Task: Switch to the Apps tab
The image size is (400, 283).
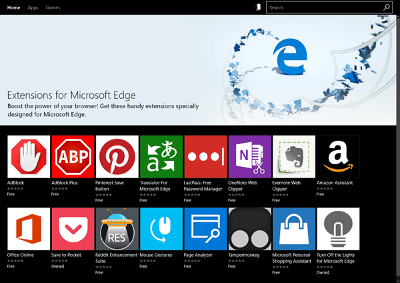Action: (x=33, y=7)
